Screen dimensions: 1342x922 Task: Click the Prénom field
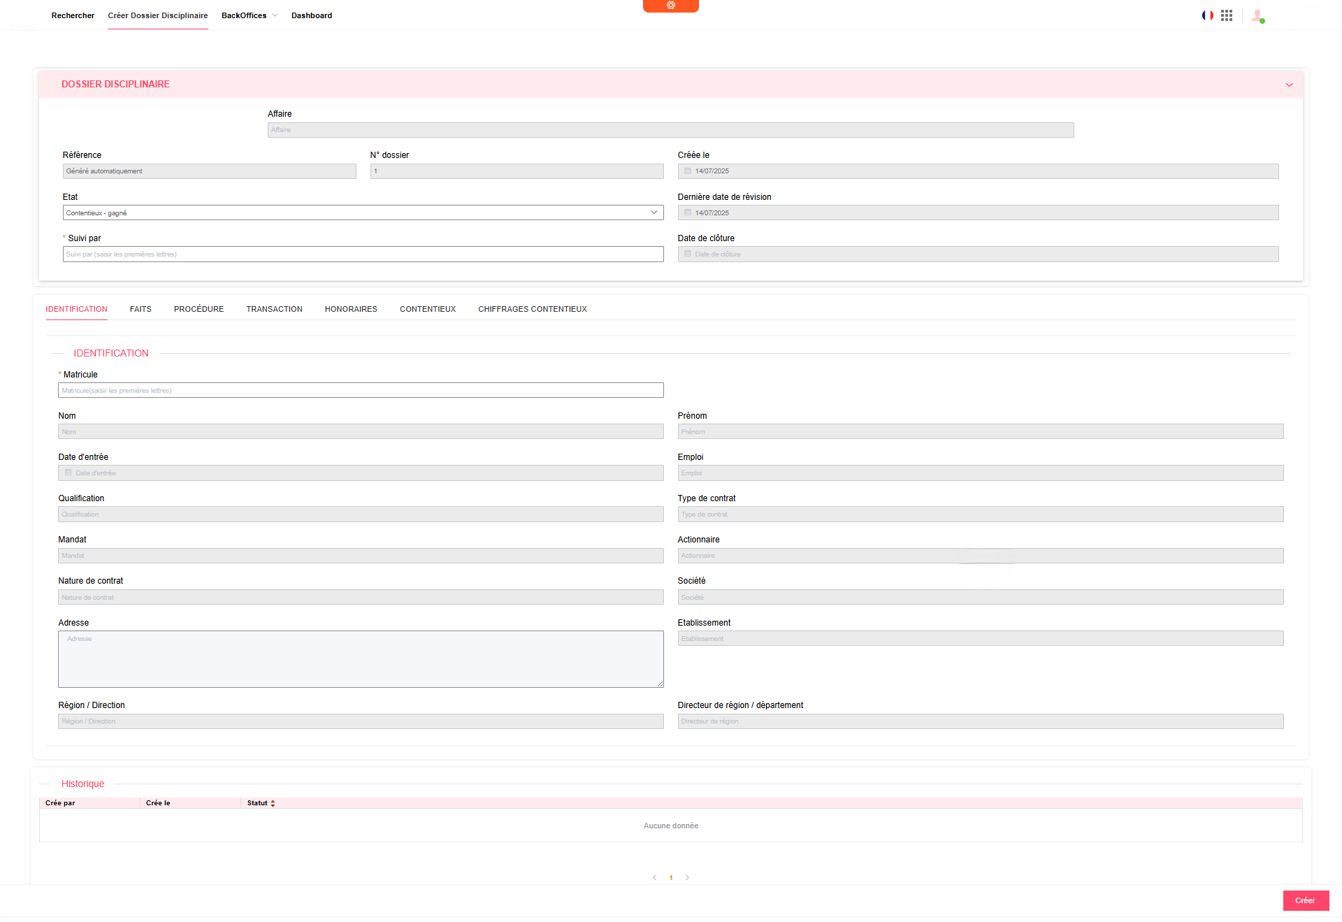pos(981,431)
